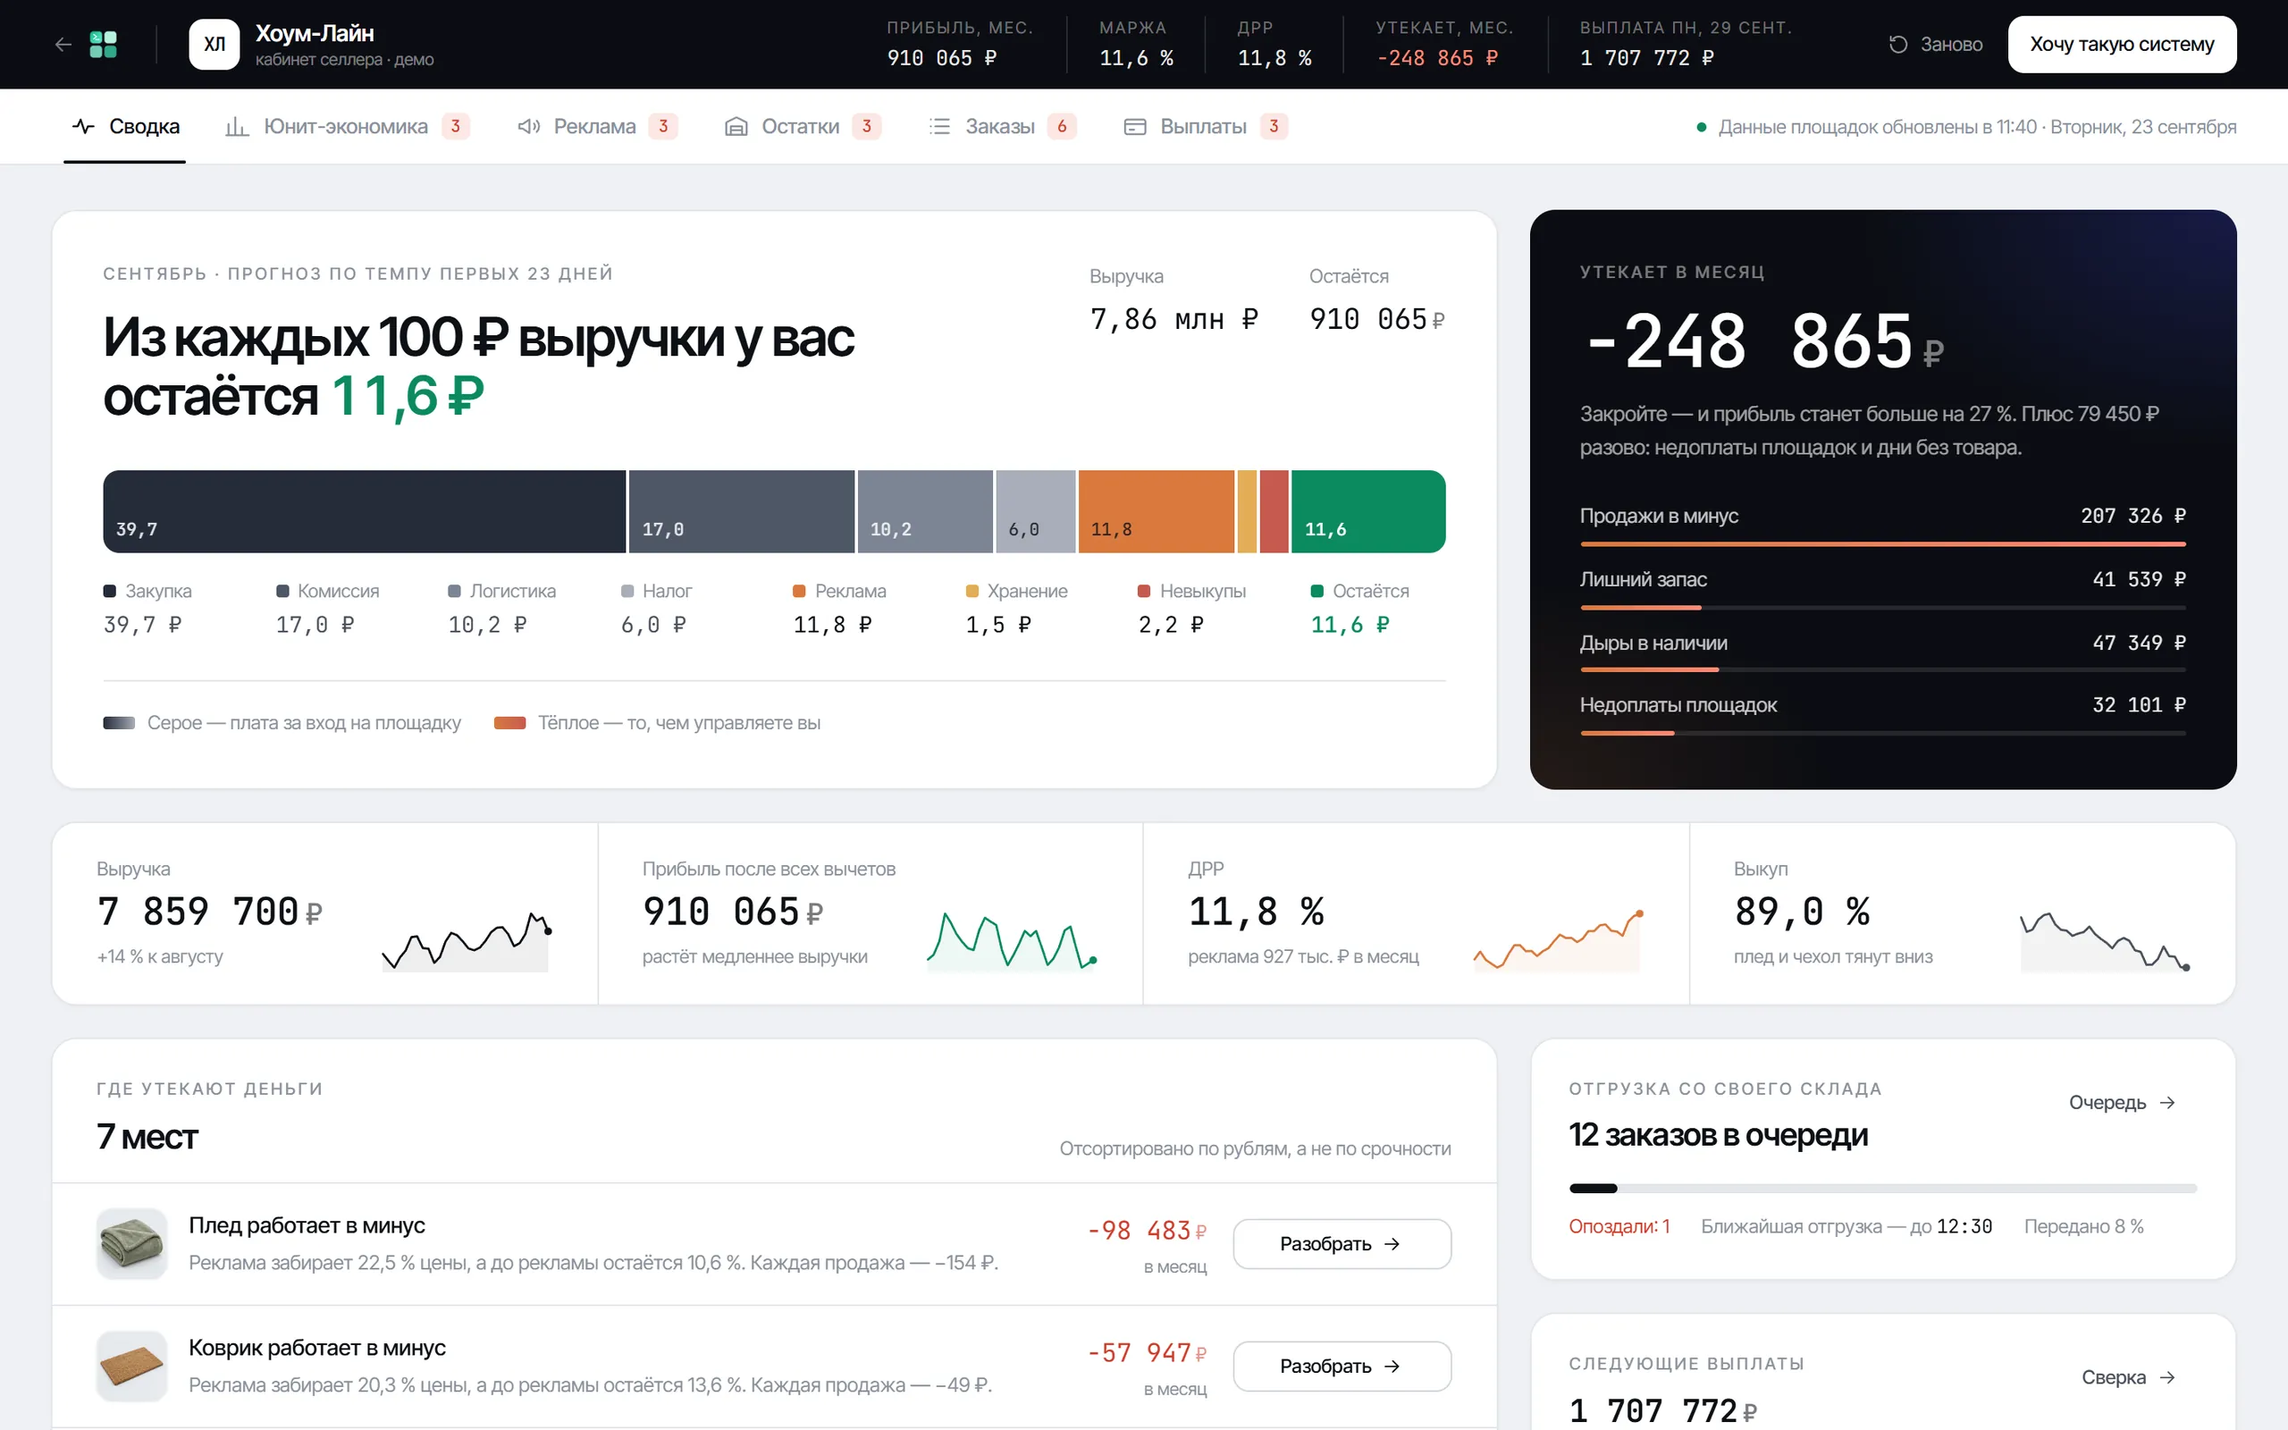Switch to the Заказы tab
The height and width of the screenshot is (1430, 2288).
(1001, 126)
